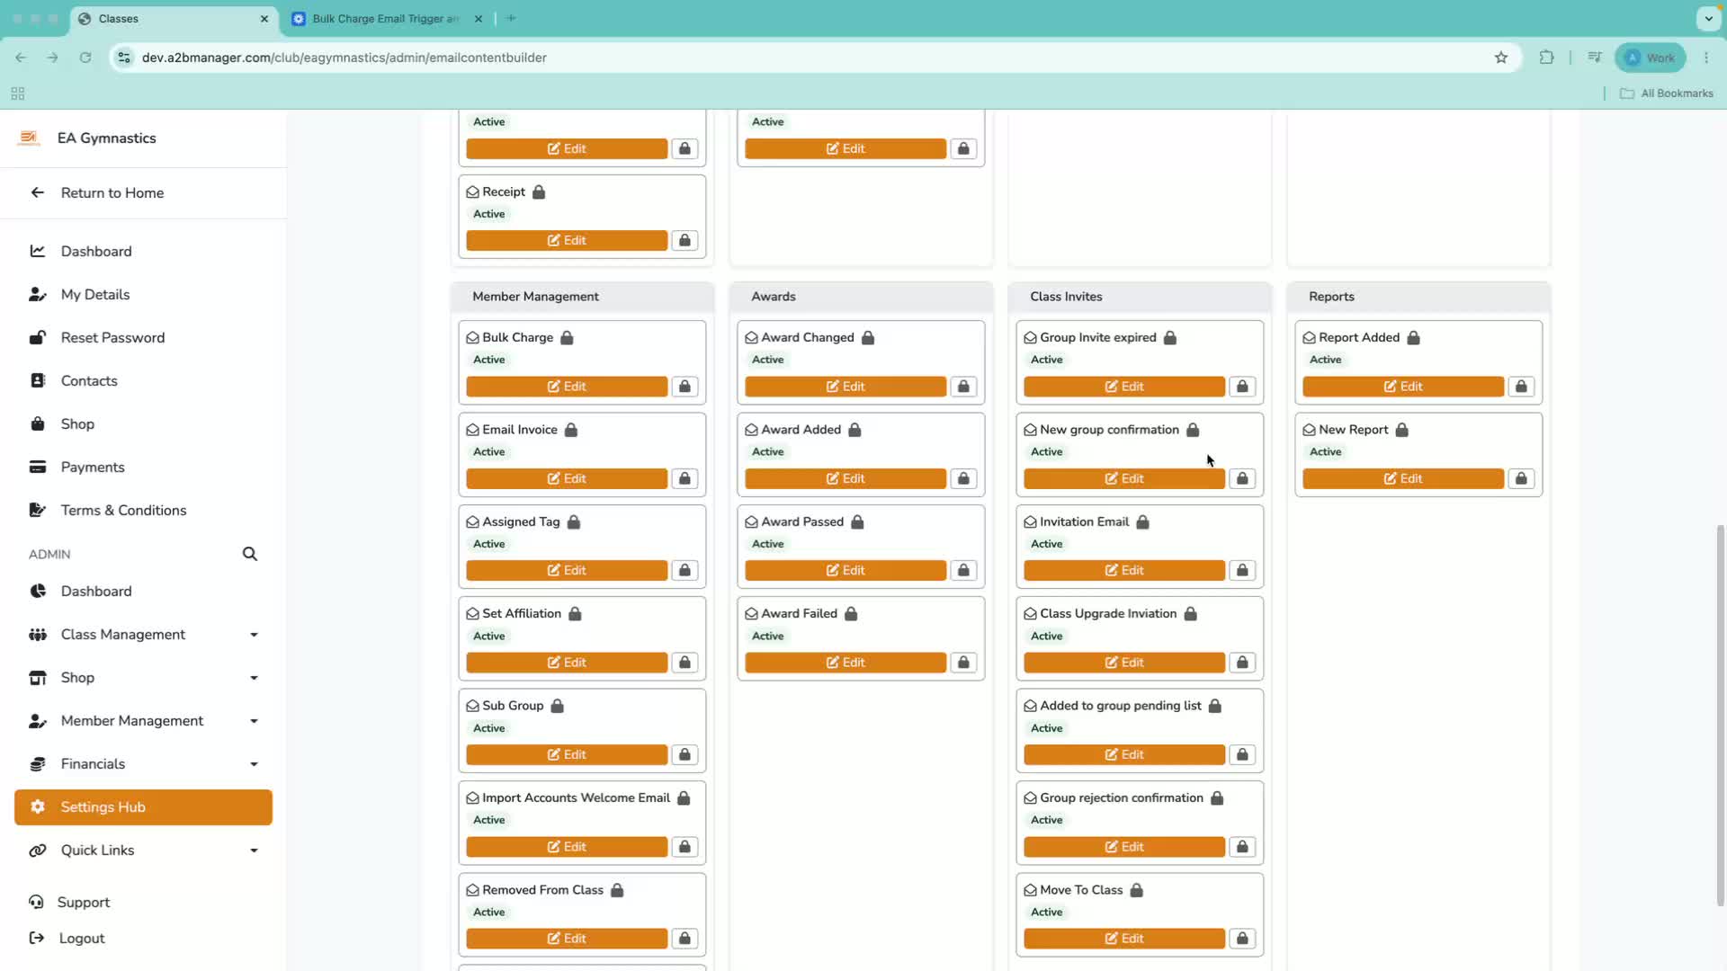The height and width of the screenshot is (971, 1727).
Task: Click the Support headset icon
Action: tap(36, 902)
